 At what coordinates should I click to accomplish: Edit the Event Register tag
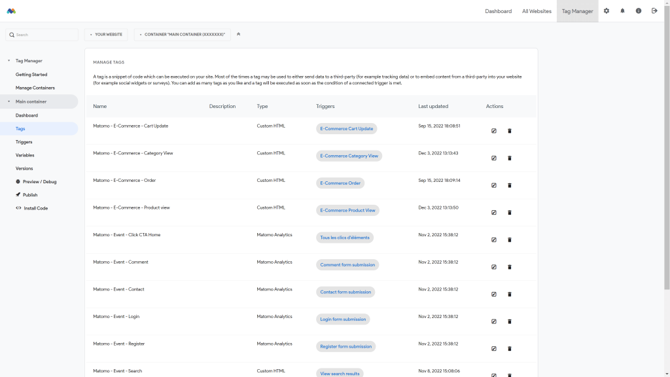[493, 349]
